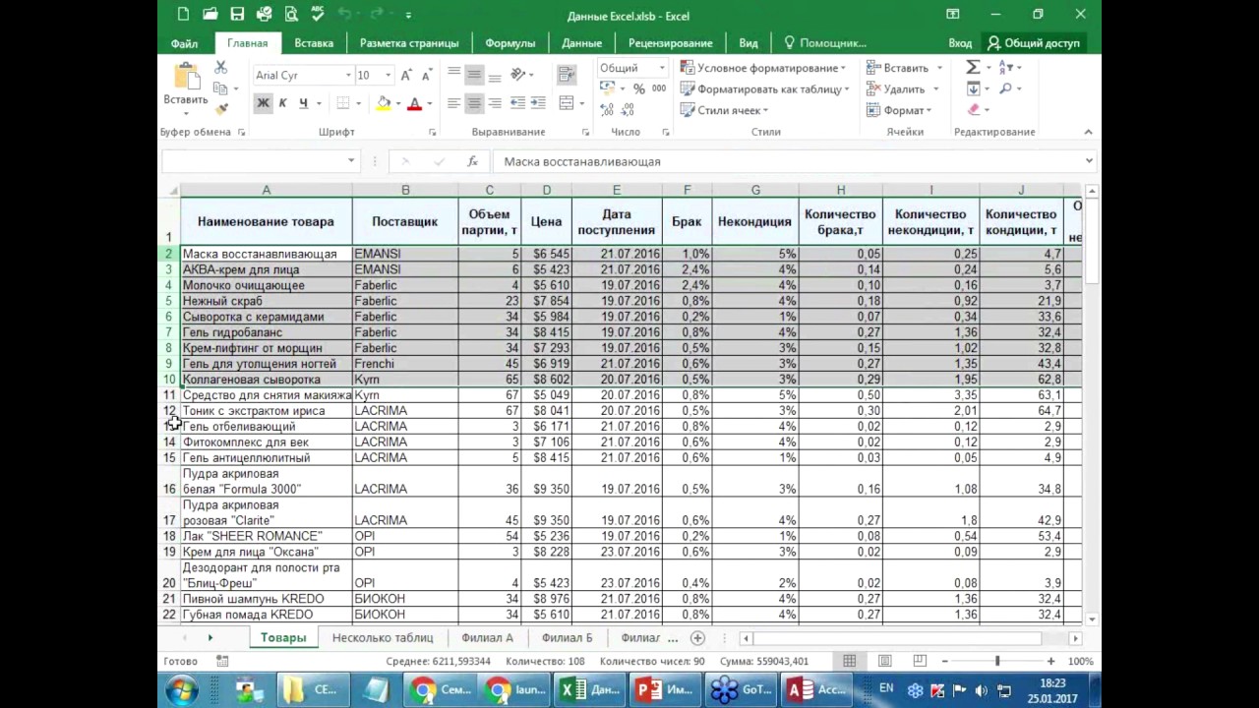Click the accounting number format icon

[607, 88]
